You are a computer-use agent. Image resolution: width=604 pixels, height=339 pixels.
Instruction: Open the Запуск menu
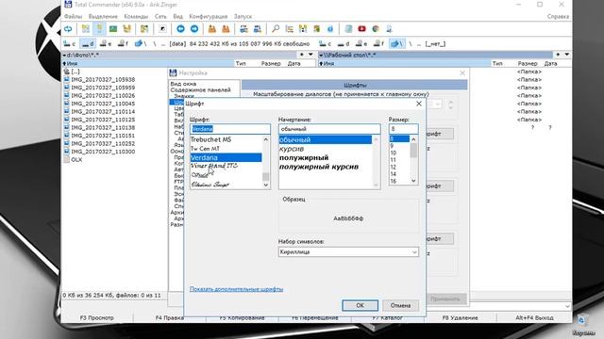(x=243, y=17)
